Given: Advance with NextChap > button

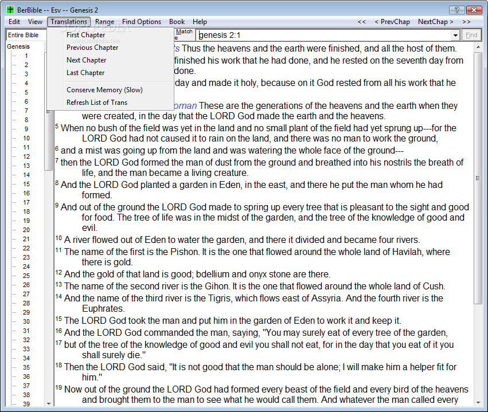Looking at the screenshot, I should tap(435, 22).
